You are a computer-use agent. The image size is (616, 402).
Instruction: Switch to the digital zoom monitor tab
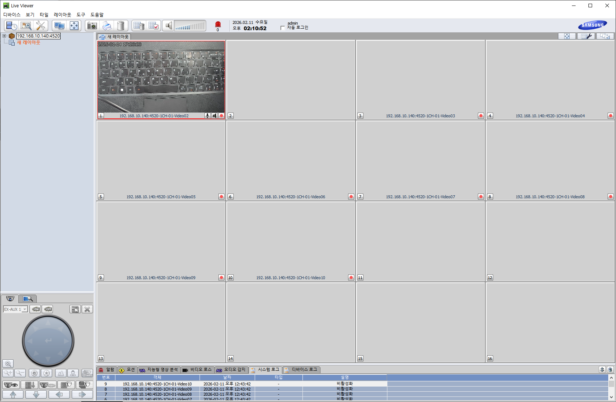(28, 299)
